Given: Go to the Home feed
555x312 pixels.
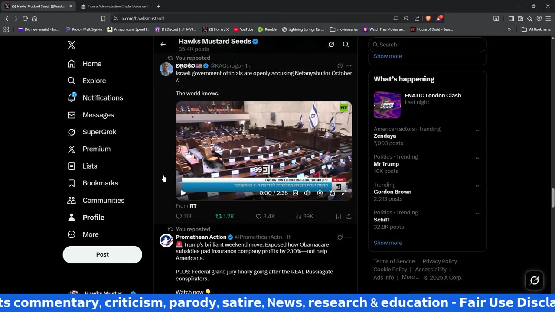Looking at the screenshot, I should 85,64.
